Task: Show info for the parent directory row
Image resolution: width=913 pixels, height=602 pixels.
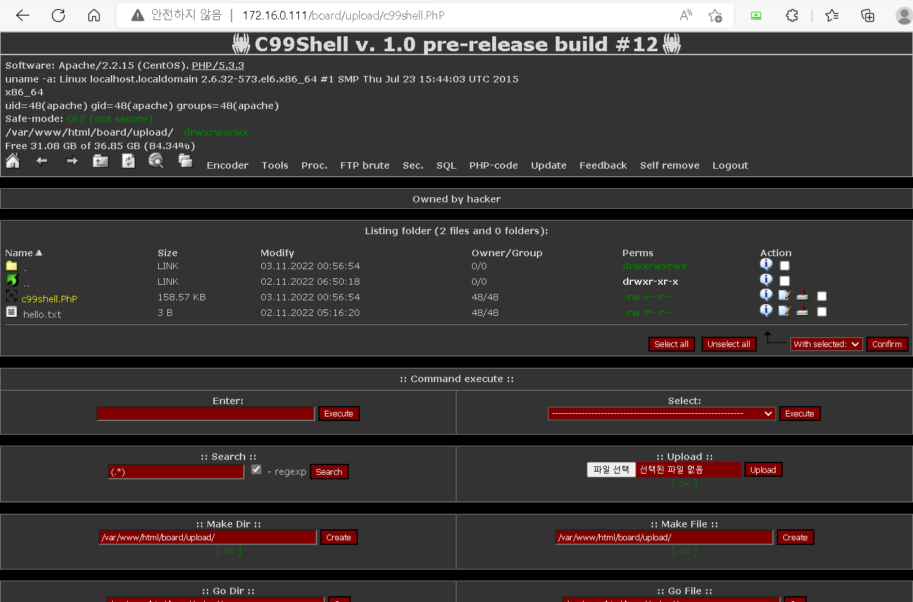Action: click(766, 280)
